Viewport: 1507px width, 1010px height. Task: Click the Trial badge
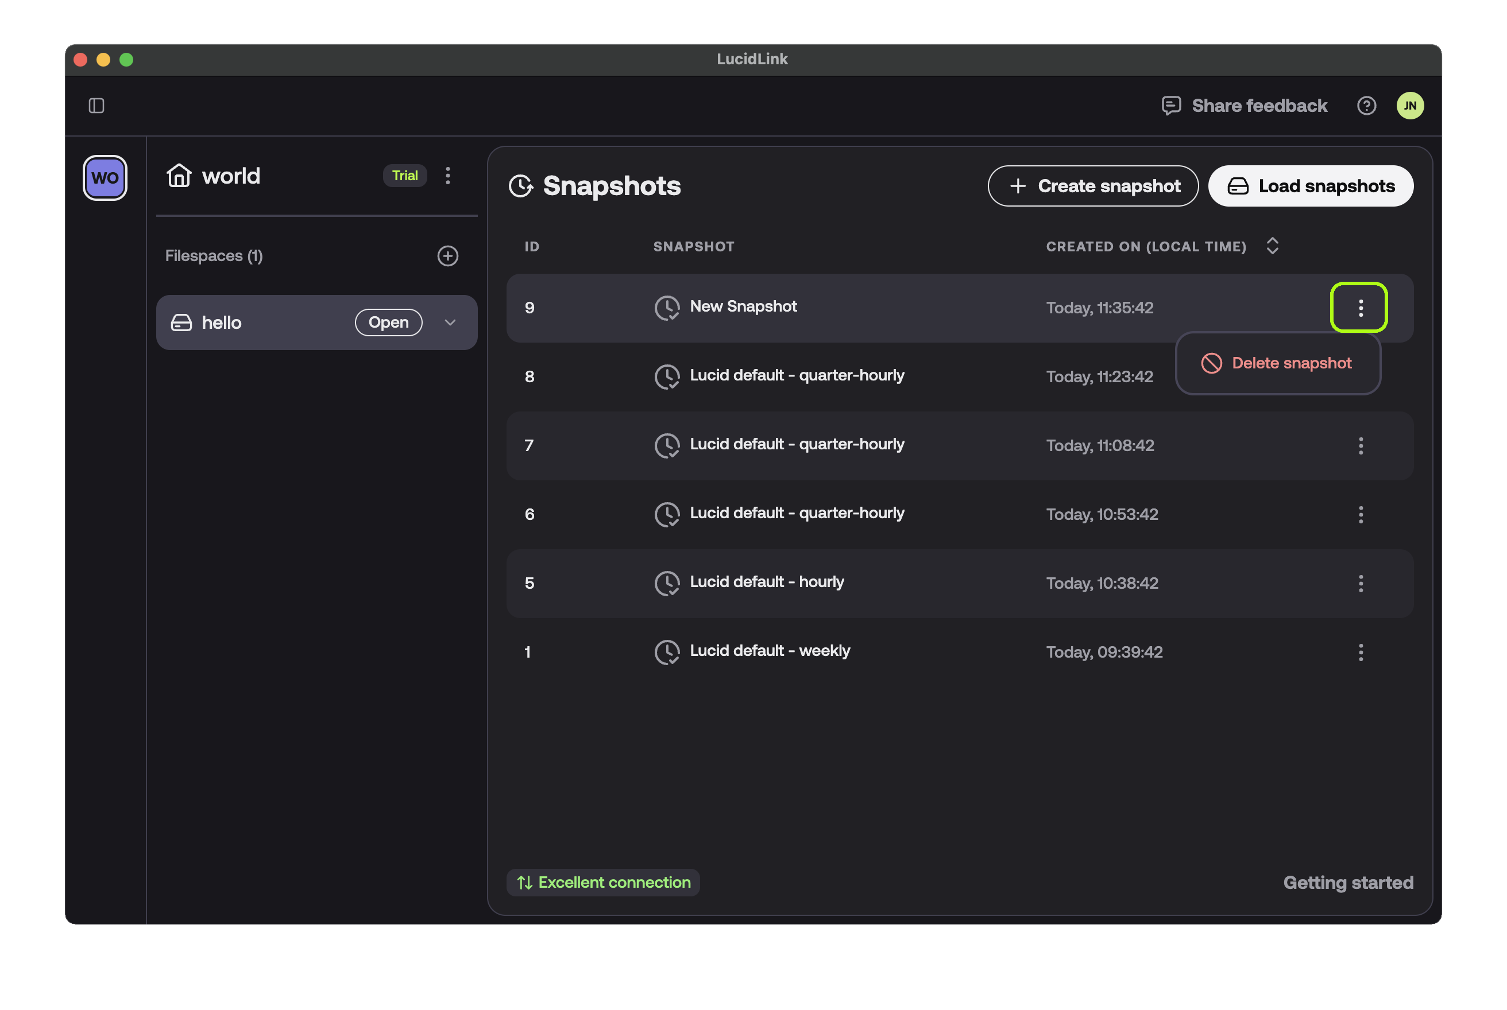click(405, 175)
